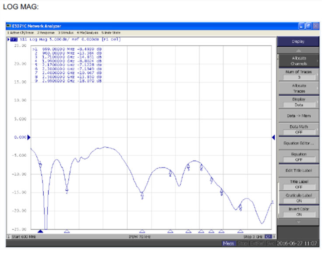This screenshot has height=257, width=328.
Task: Click C? correction indicator in status
Action: pyautogui.click(x=268, y=237)
